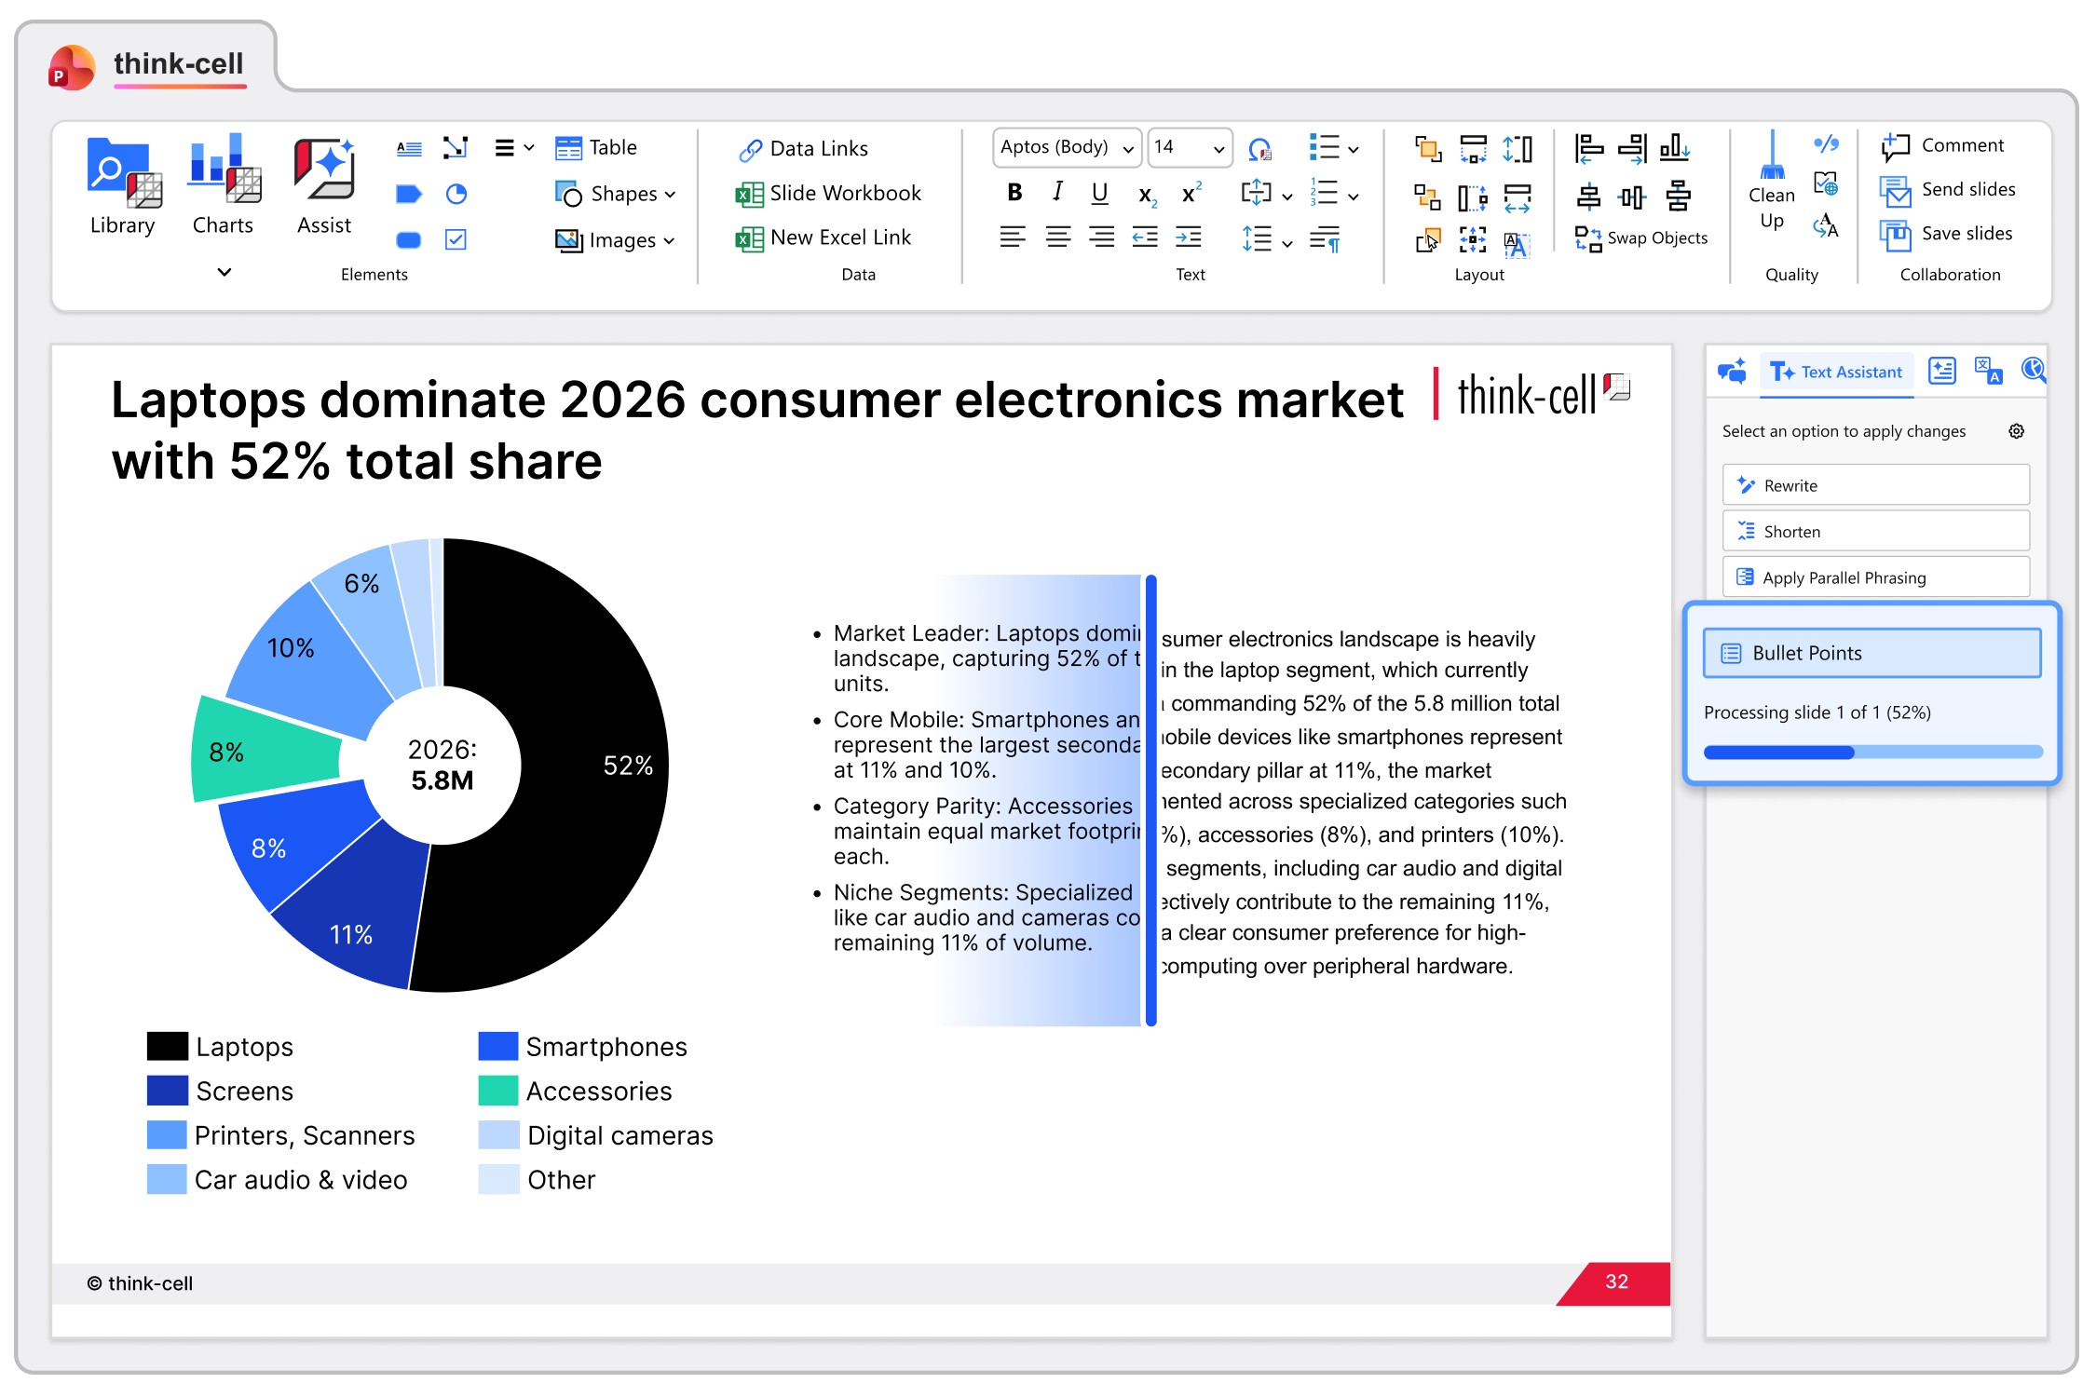Image resolution: width=2096 pixels, height=1397 pixels.
Task: Insert a Harvey ball element
Action: coord(456,194)
